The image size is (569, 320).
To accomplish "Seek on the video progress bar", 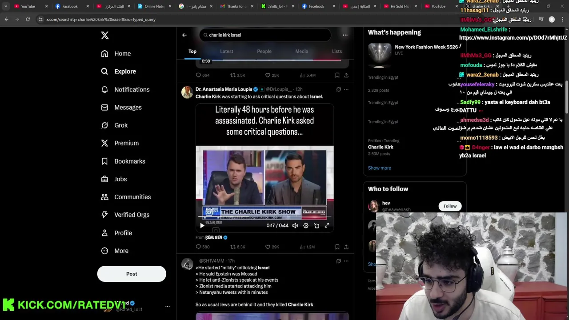I will (264, 217).
